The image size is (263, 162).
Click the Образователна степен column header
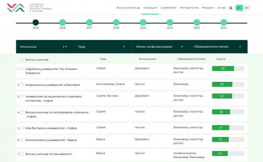coord(192,59)
